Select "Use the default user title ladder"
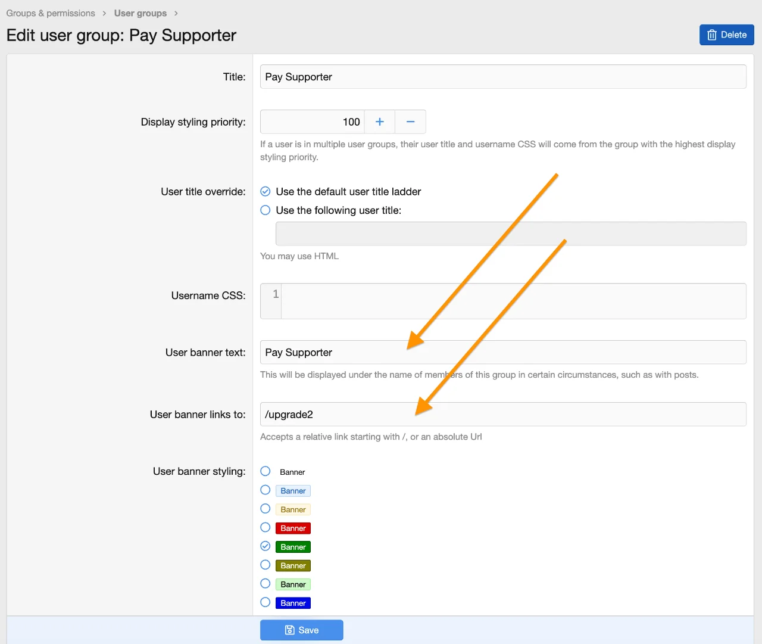Screen dimensions: 762x644 [265, 191]
